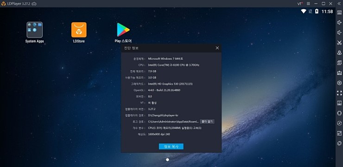343x167 pixels.
Task: Open emulator settings gear icon
Action: click(339, 83)
